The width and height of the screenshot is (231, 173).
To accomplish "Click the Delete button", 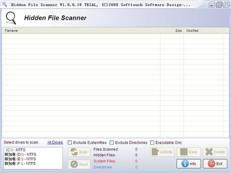I will (x=215, y=152).
